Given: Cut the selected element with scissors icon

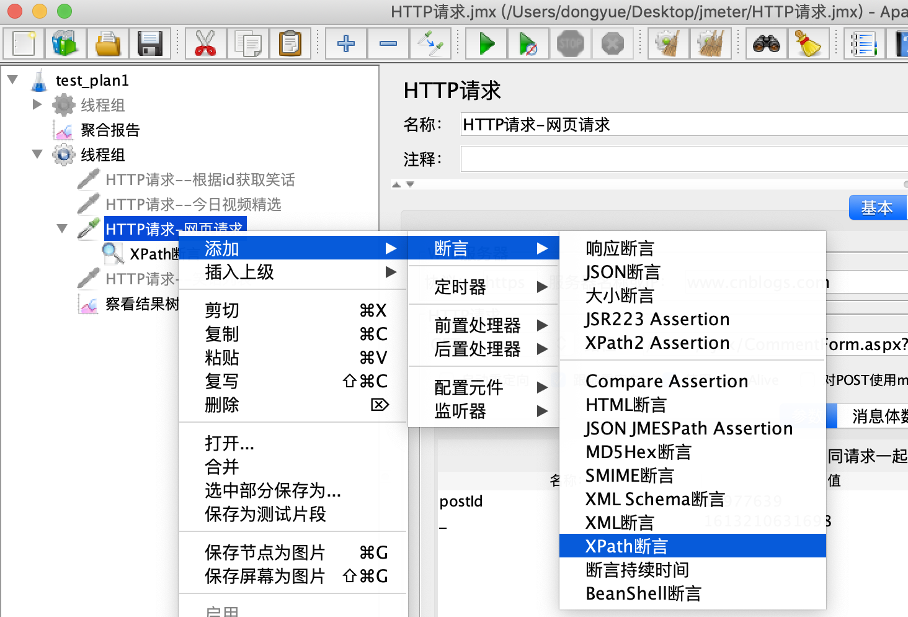Looking at the screenshot, I should tap(206, 43).
